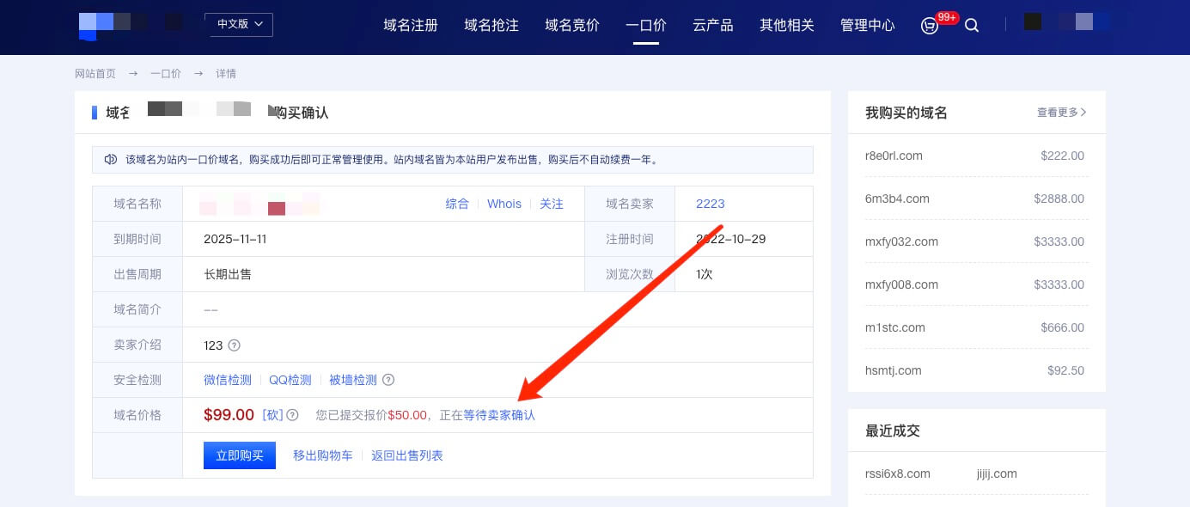1190x507 pixels.
Task: Click the speaker notice icon
Action: tap(110, 159)
